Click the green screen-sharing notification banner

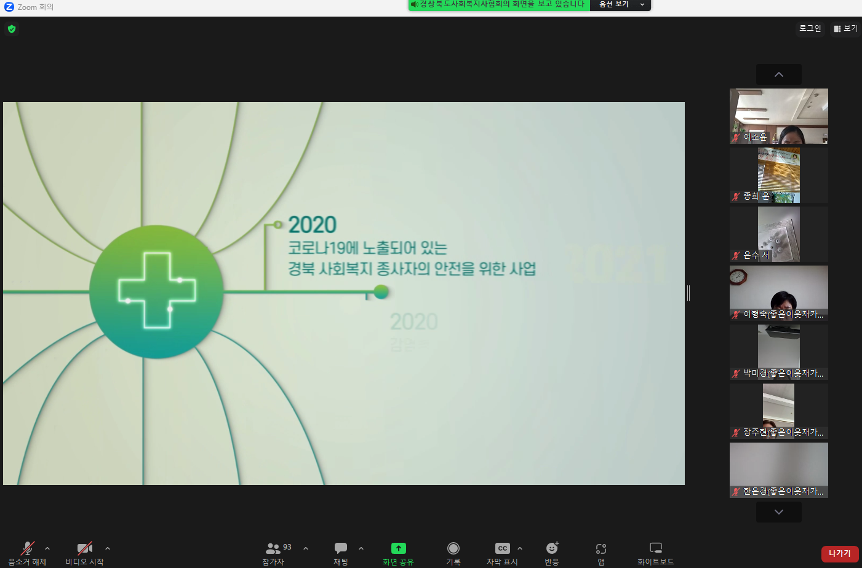[x=499, y=5]
